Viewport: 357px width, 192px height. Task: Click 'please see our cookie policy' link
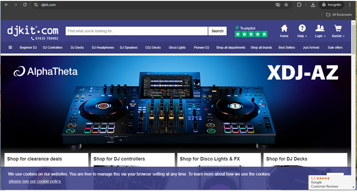click(35, 181)
